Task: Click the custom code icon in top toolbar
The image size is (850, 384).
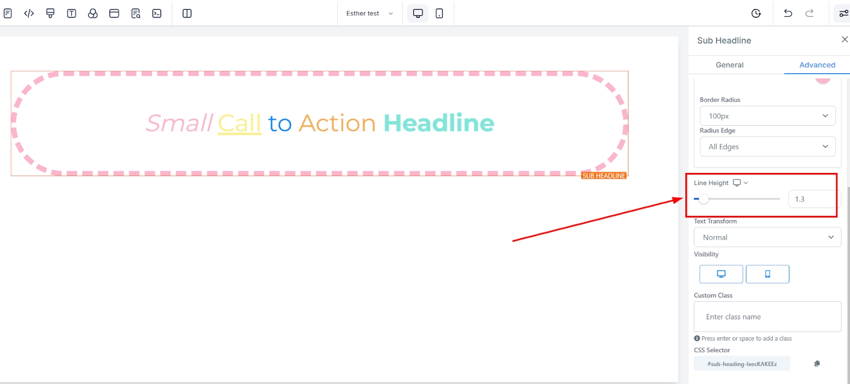Action: click(x=29, y=13)
